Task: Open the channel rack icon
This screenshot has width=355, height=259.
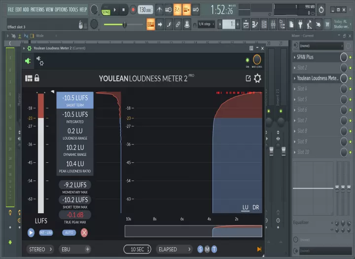Action: tap(264, 24)
